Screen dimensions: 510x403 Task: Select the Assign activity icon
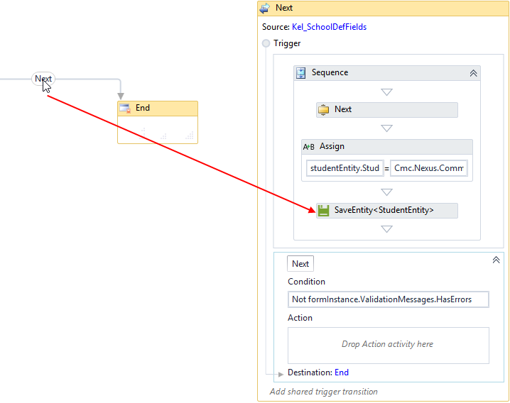[309, 147]
